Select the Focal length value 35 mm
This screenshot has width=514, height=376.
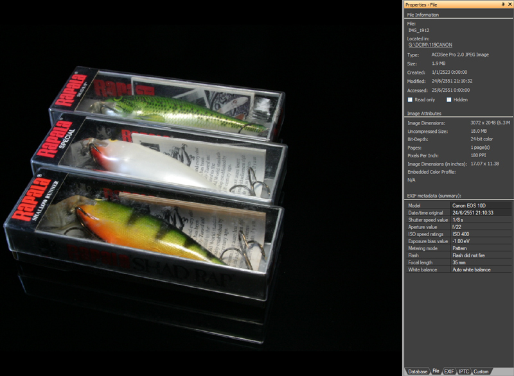point(459,262)
